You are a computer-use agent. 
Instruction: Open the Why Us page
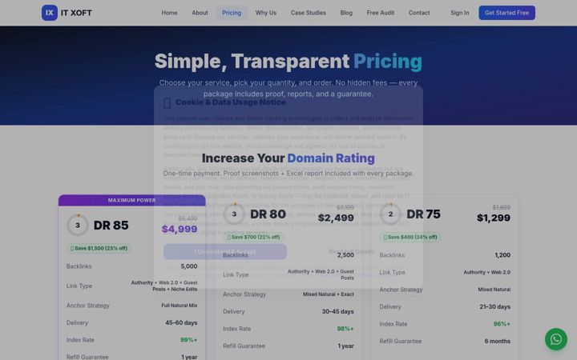[266, 13]
